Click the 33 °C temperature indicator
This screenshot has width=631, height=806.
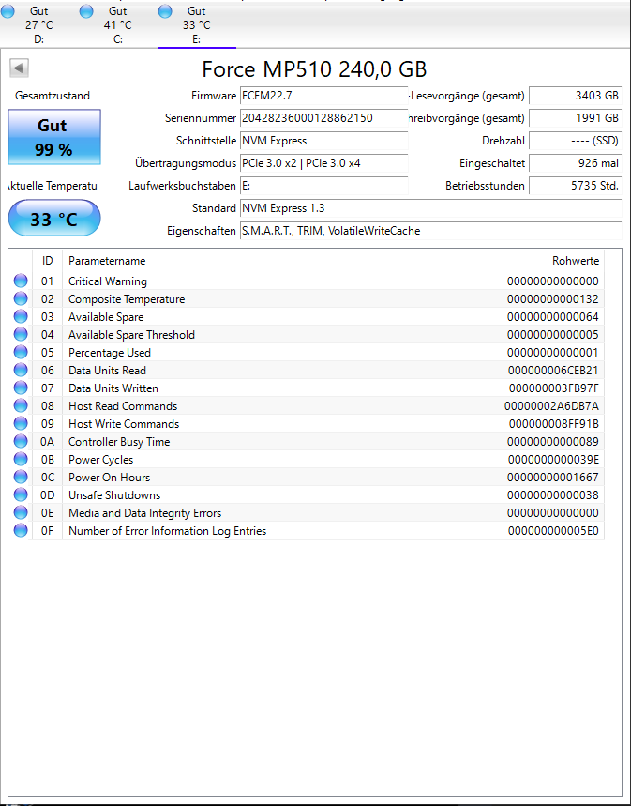click(x=54, y=219)
